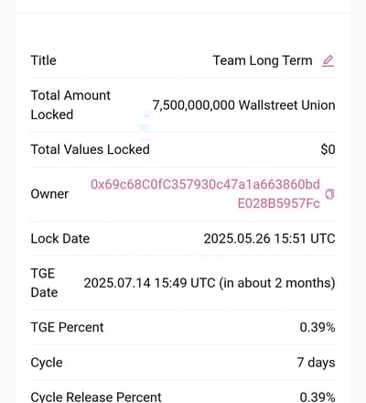Click the 7,500,000,000 Wallstreet Union amount
Viewport: 366px width, 403px height.
243,105
